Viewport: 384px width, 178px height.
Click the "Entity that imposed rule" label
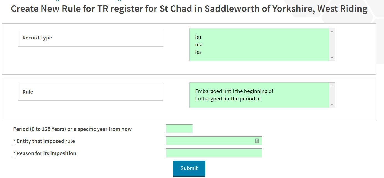(x=46, y=141)
